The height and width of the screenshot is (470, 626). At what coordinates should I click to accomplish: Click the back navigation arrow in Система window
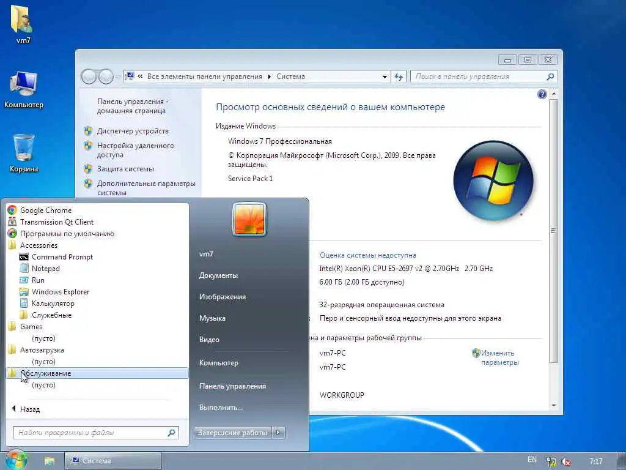tap(89, 76)
